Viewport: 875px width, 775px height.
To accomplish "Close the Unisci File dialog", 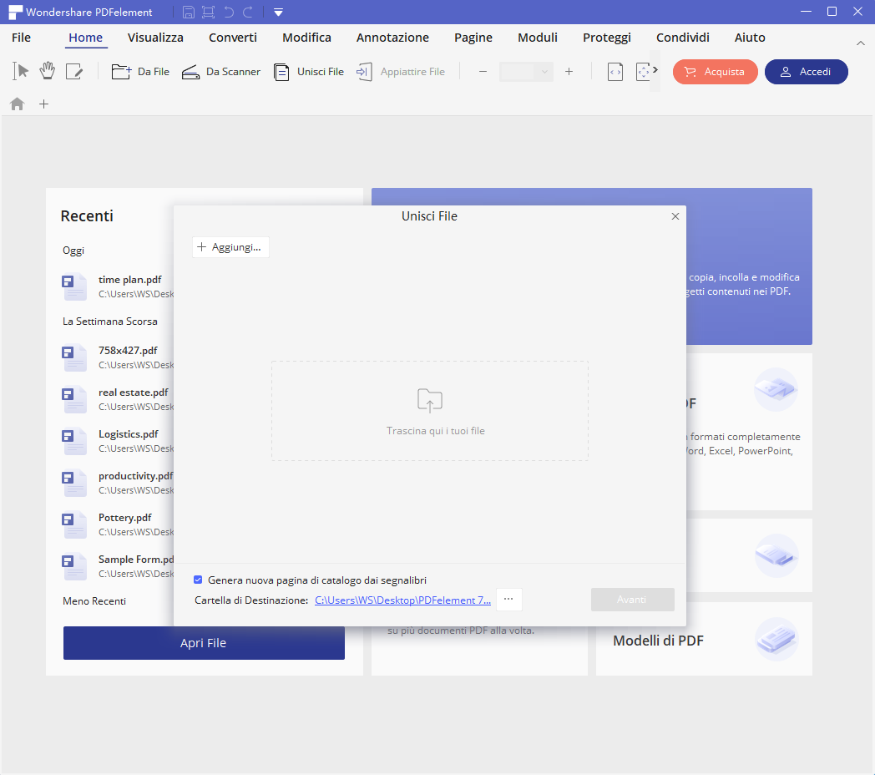I will pyautogui.click(x=675, y=216).
